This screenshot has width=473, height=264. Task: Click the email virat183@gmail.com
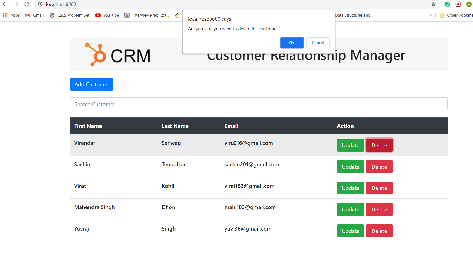tap(249, 186)
